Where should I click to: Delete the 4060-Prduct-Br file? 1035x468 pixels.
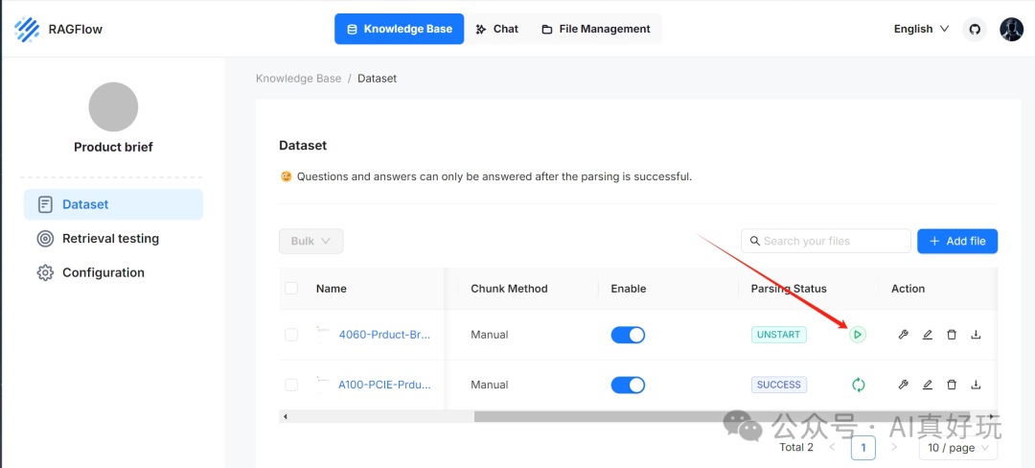952,335
